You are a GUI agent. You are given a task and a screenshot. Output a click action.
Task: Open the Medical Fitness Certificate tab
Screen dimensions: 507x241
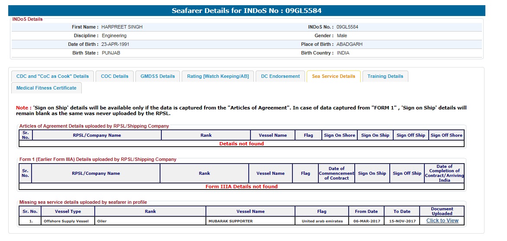click(x=46, y=88)
